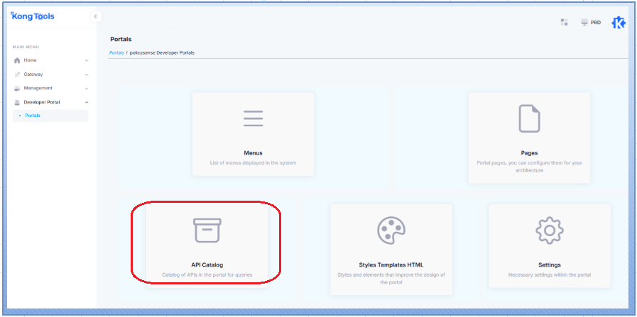This screenshot has height=317, width=637.
Task: Expand the Management menu chevron
Action: pyautogui.click(x=87, y=89)
